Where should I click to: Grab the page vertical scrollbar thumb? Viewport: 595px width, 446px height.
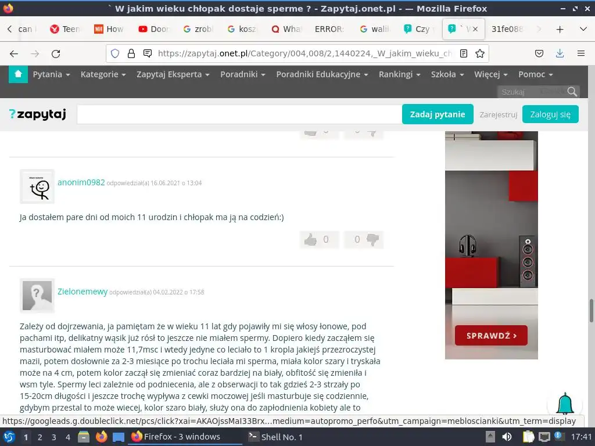(591, 310)
